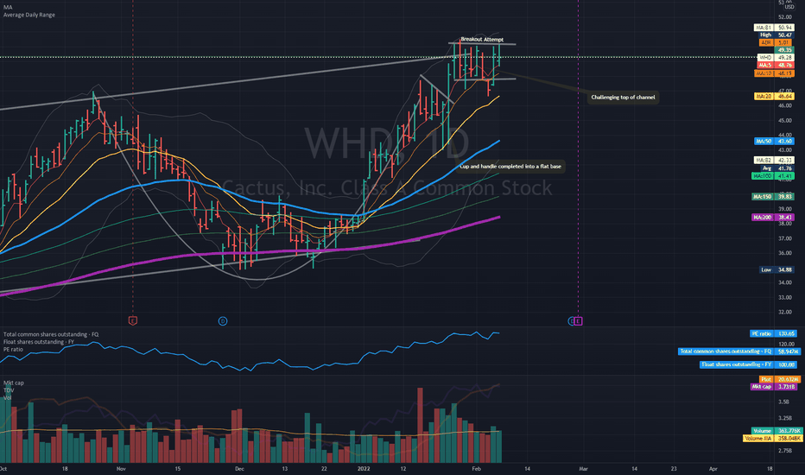Click the orange Plot 20.632M label
Screen dimensions: 805x475
(780, 379)
